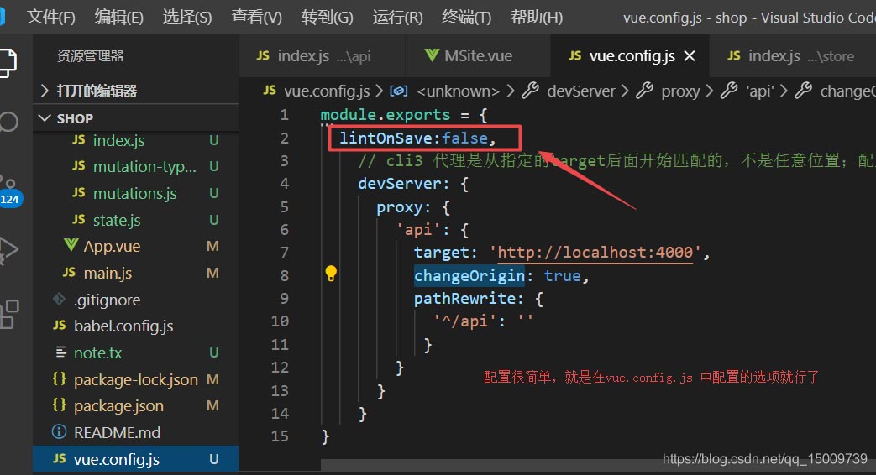Open Source Control with the 124 badge
The height and width of the screenshot is (475, 876).
[x=9, y=190]
